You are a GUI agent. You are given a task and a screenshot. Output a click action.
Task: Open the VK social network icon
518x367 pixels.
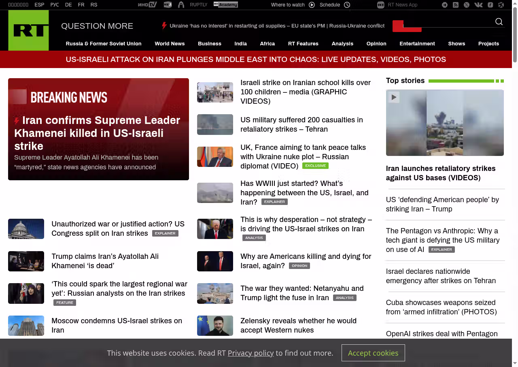478,5
